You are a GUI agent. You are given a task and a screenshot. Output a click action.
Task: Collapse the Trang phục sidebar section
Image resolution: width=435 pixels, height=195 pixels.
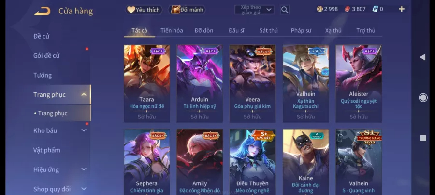tap(84, 95)
